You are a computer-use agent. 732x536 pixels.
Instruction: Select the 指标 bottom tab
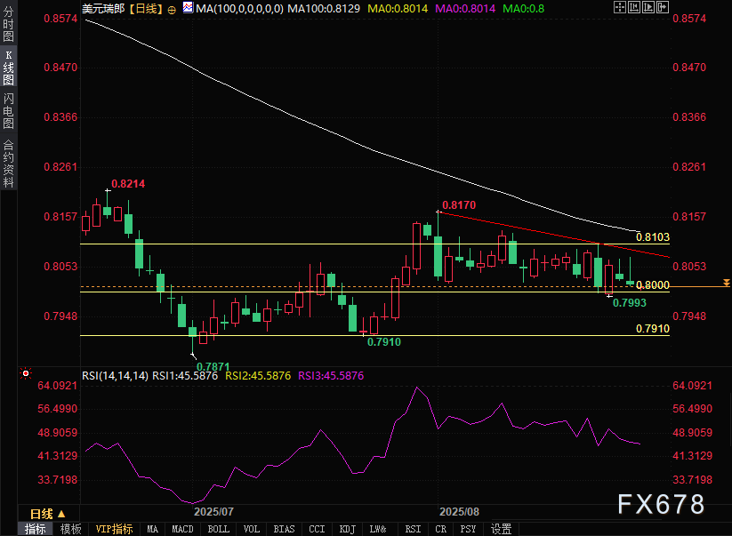pyautogui.click(x=35, y=529)
